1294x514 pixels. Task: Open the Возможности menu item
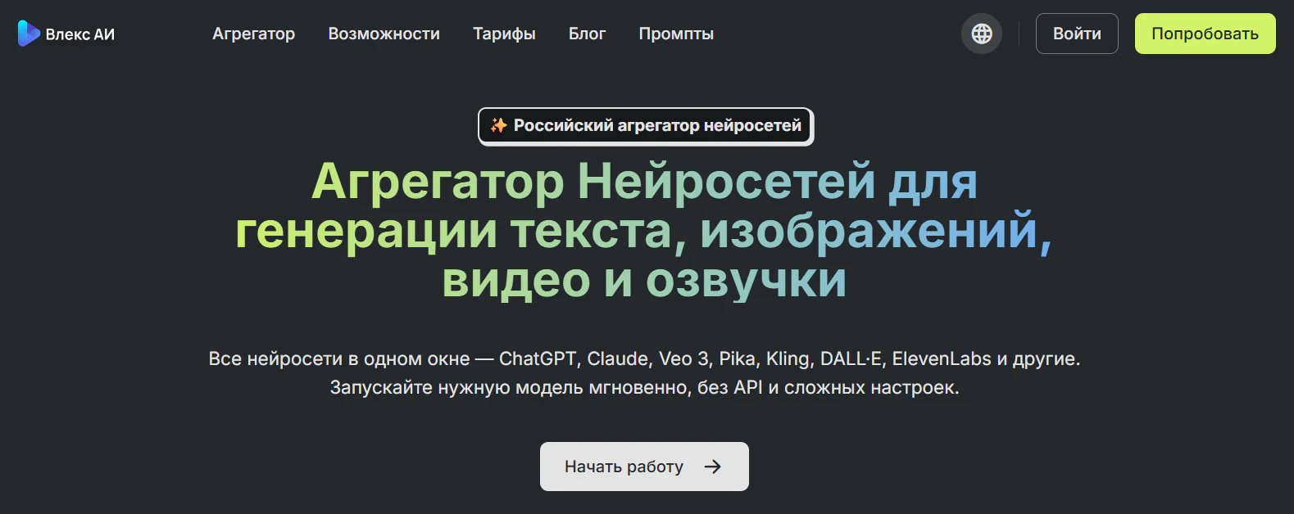click(384, 34)
